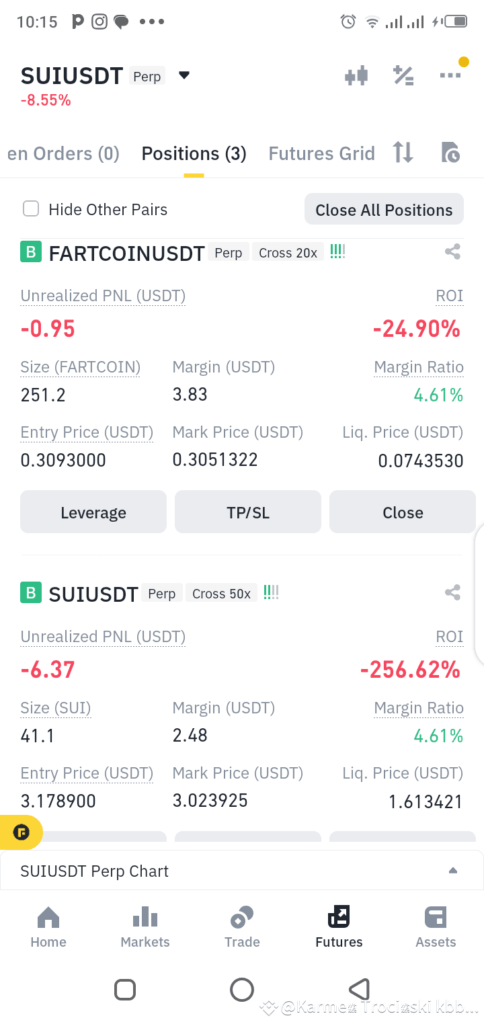Viewport: 484px width, 1022px height.
Task: Open TP/SL for the FARTCOINUSDT position
Action: click(248, 512)
